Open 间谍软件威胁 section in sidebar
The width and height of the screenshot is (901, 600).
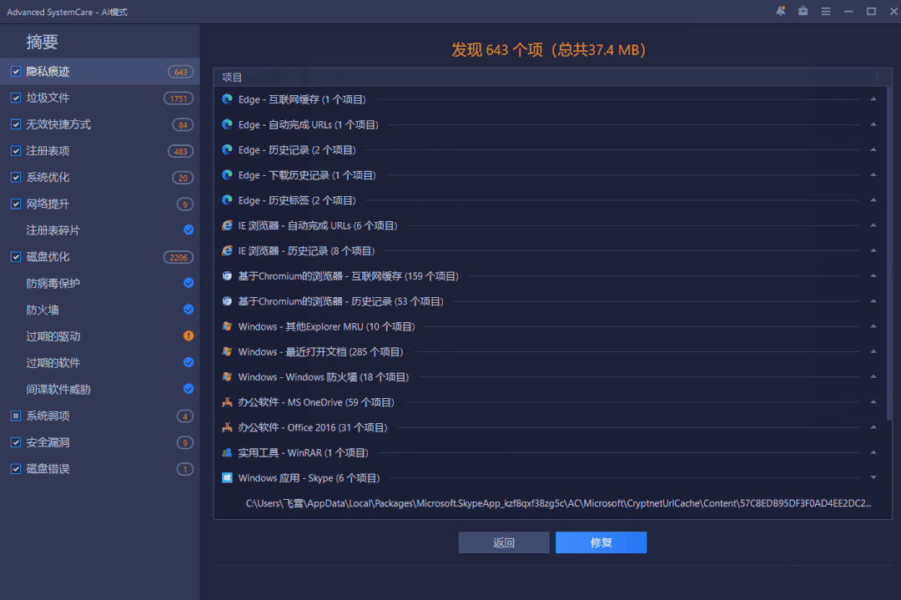tap(100, 389)
